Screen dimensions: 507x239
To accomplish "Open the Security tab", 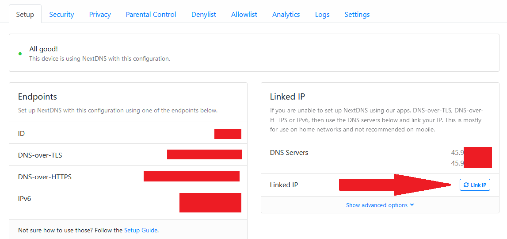I will (x=61, y=14).
